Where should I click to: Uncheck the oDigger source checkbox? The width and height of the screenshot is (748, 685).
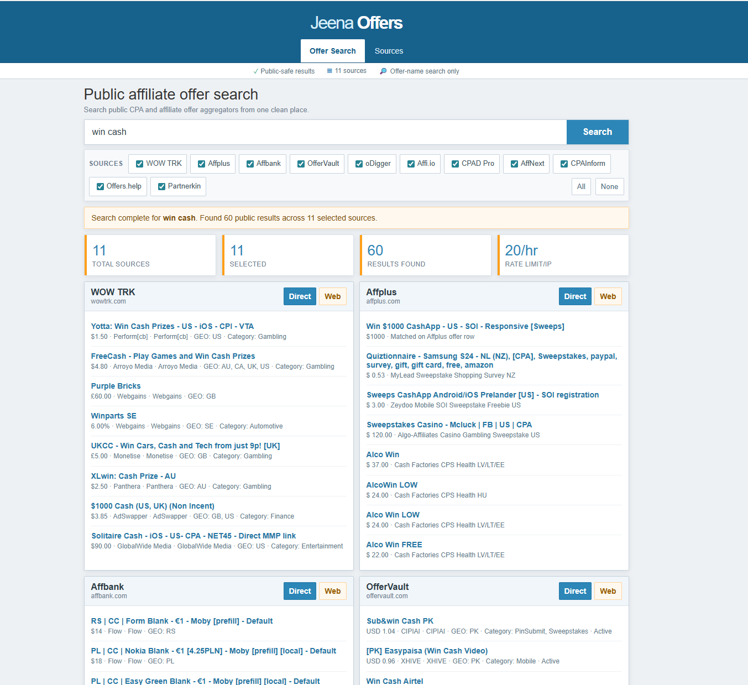359,164
